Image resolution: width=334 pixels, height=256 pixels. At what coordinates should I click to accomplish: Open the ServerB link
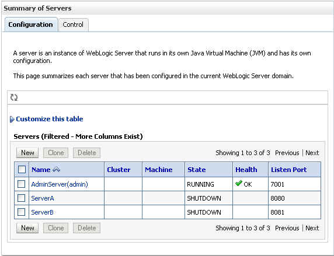[43, 212]
